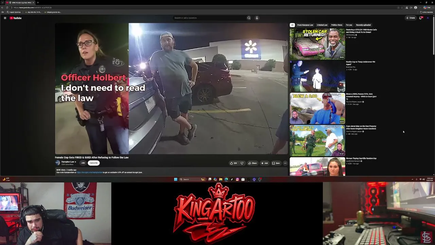Click the Ask button under video

[264, 163]
